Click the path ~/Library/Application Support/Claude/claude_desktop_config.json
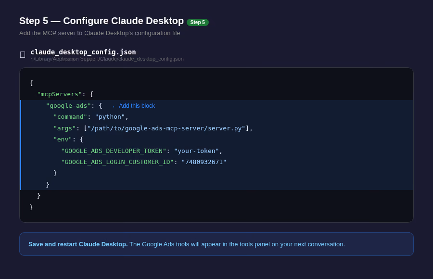 point(107,59)
